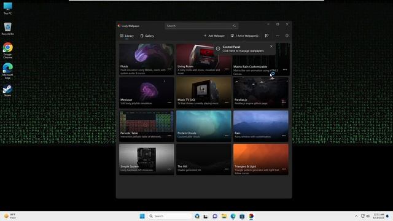Open more options for Medusae wallpaper
This screenshot has height=221, width=393.
[169, 103]
